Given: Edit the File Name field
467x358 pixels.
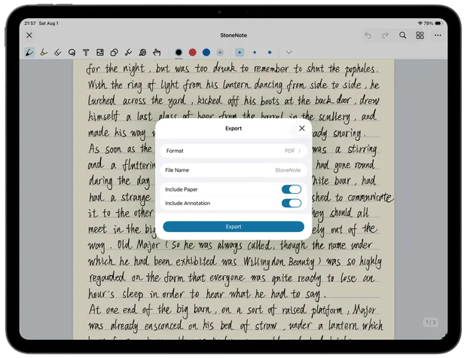Looking at the screenshot, I should (x=233, y=170).
